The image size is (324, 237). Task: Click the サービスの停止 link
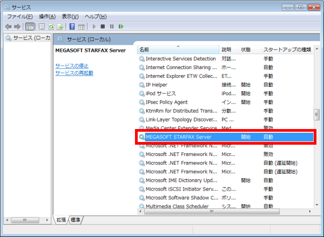pyautogui.click(x=72, y=66)
